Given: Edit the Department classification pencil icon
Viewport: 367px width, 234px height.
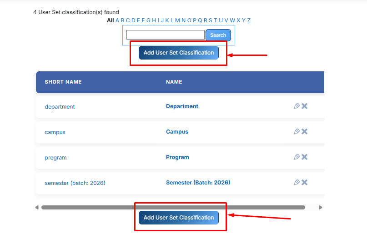Looking at the screenshot, I should [297, 106].
